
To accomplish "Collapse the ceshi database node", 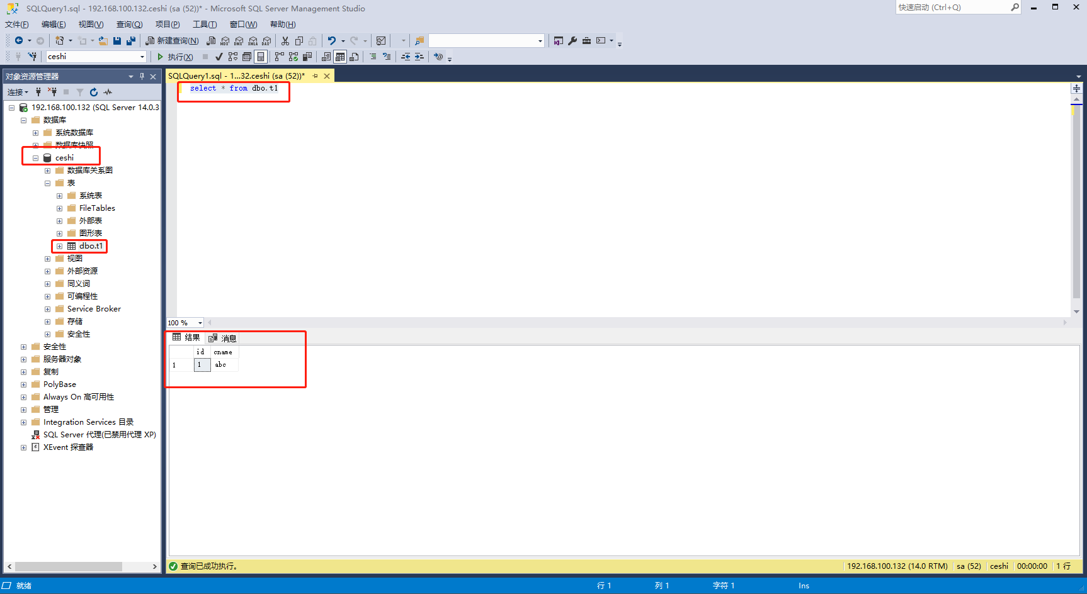I will click(x=35, y=158).
